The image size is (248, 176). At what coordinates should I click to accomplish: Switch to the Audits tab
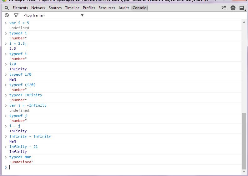(124, 8)
